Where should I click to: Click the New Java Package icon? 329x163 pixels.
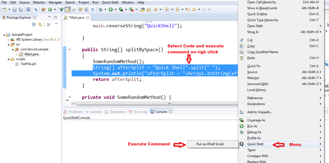[x=43, y=9]
